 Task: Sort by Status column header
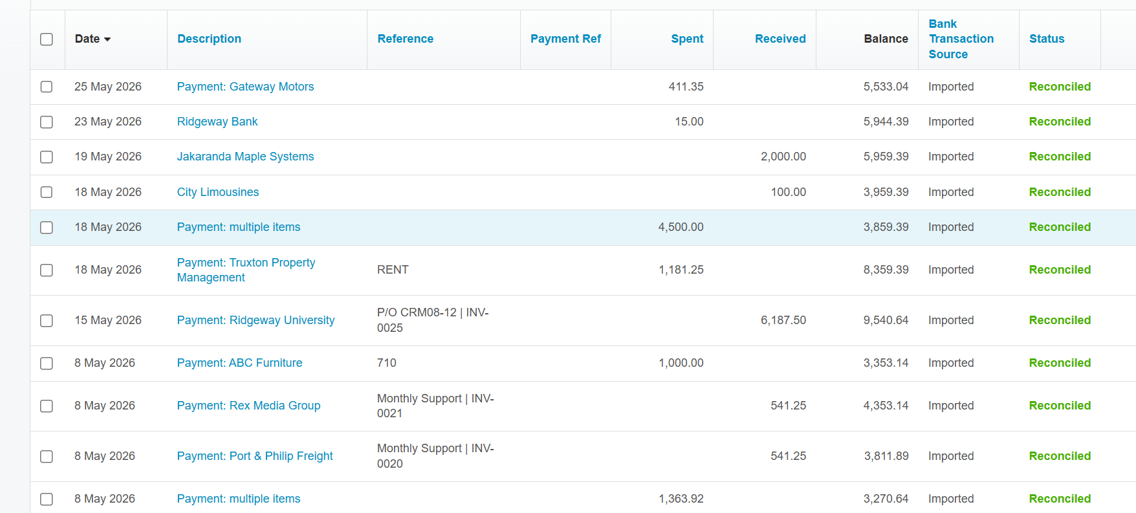point(1047,39)
